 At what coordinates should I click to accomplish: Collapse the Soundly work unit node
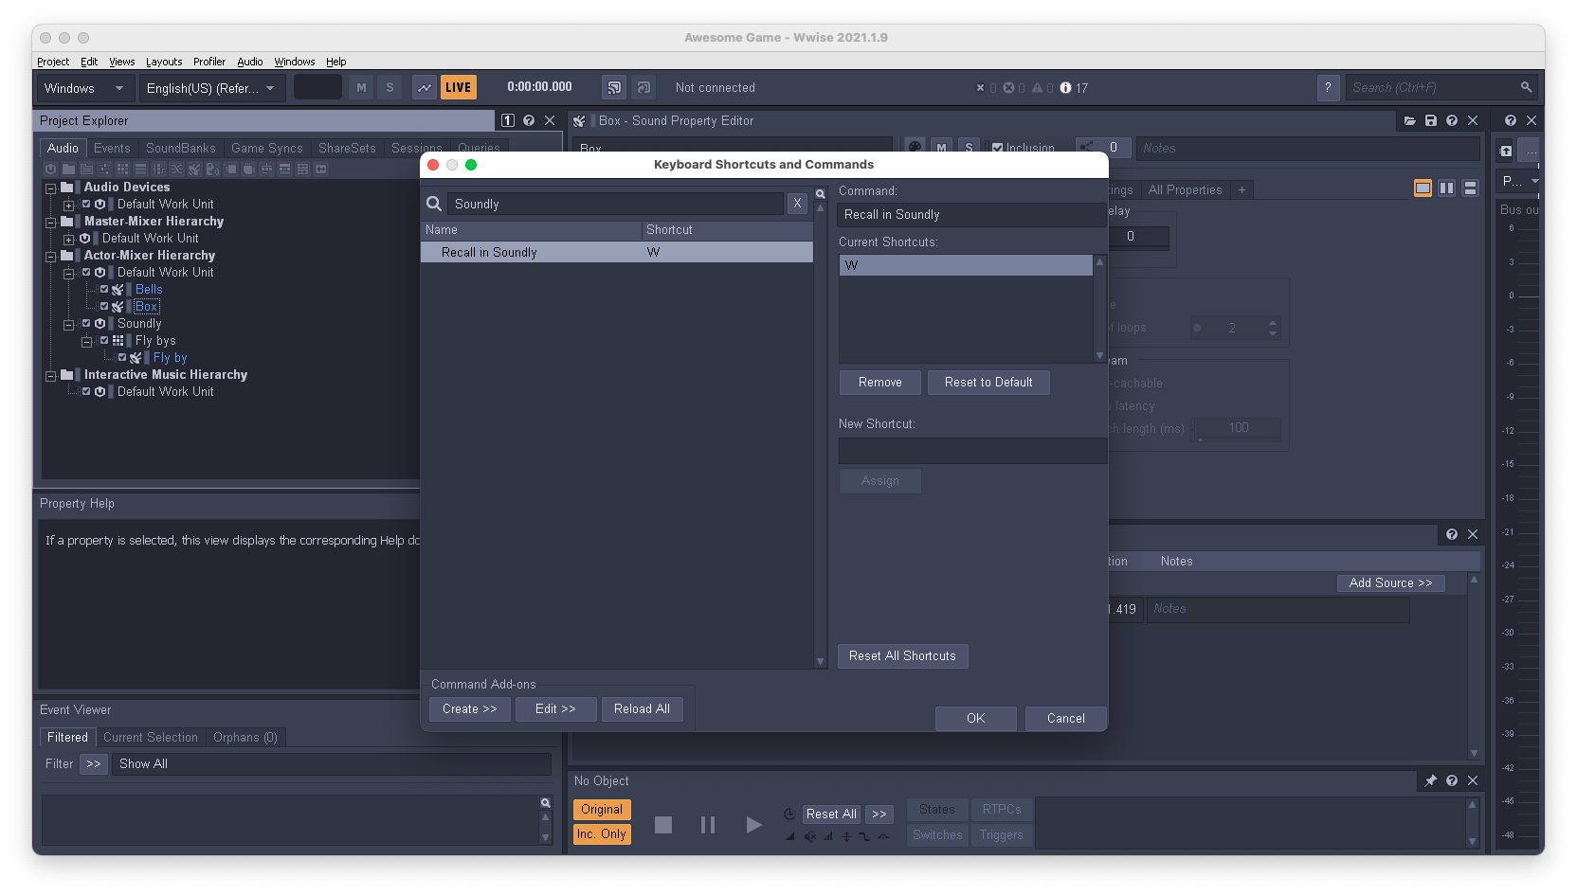pyautogui.click(x=68, y=324)
